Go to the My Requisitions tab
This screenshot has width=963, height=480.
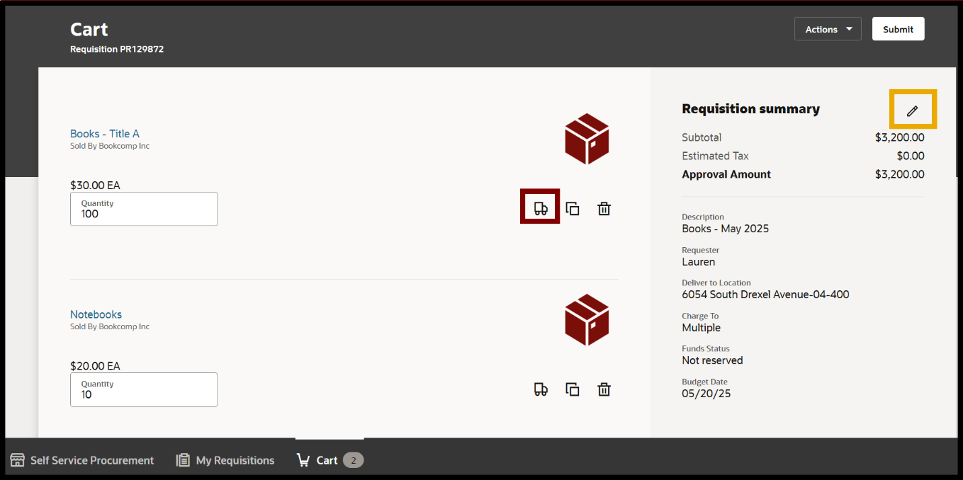pyautogui.click(x=226, y=460)
